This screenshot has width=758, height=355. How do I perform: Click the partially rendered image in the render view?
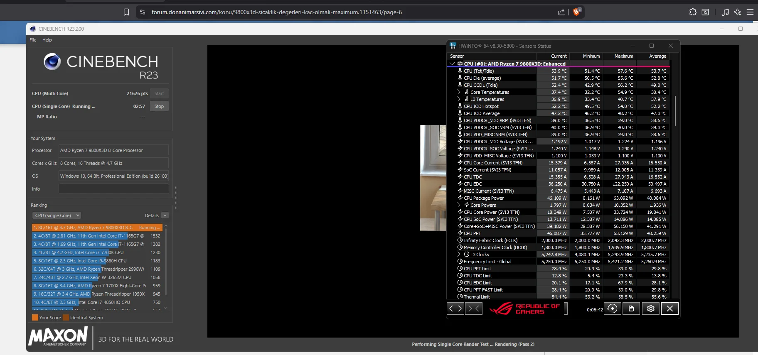pos(433,178)
